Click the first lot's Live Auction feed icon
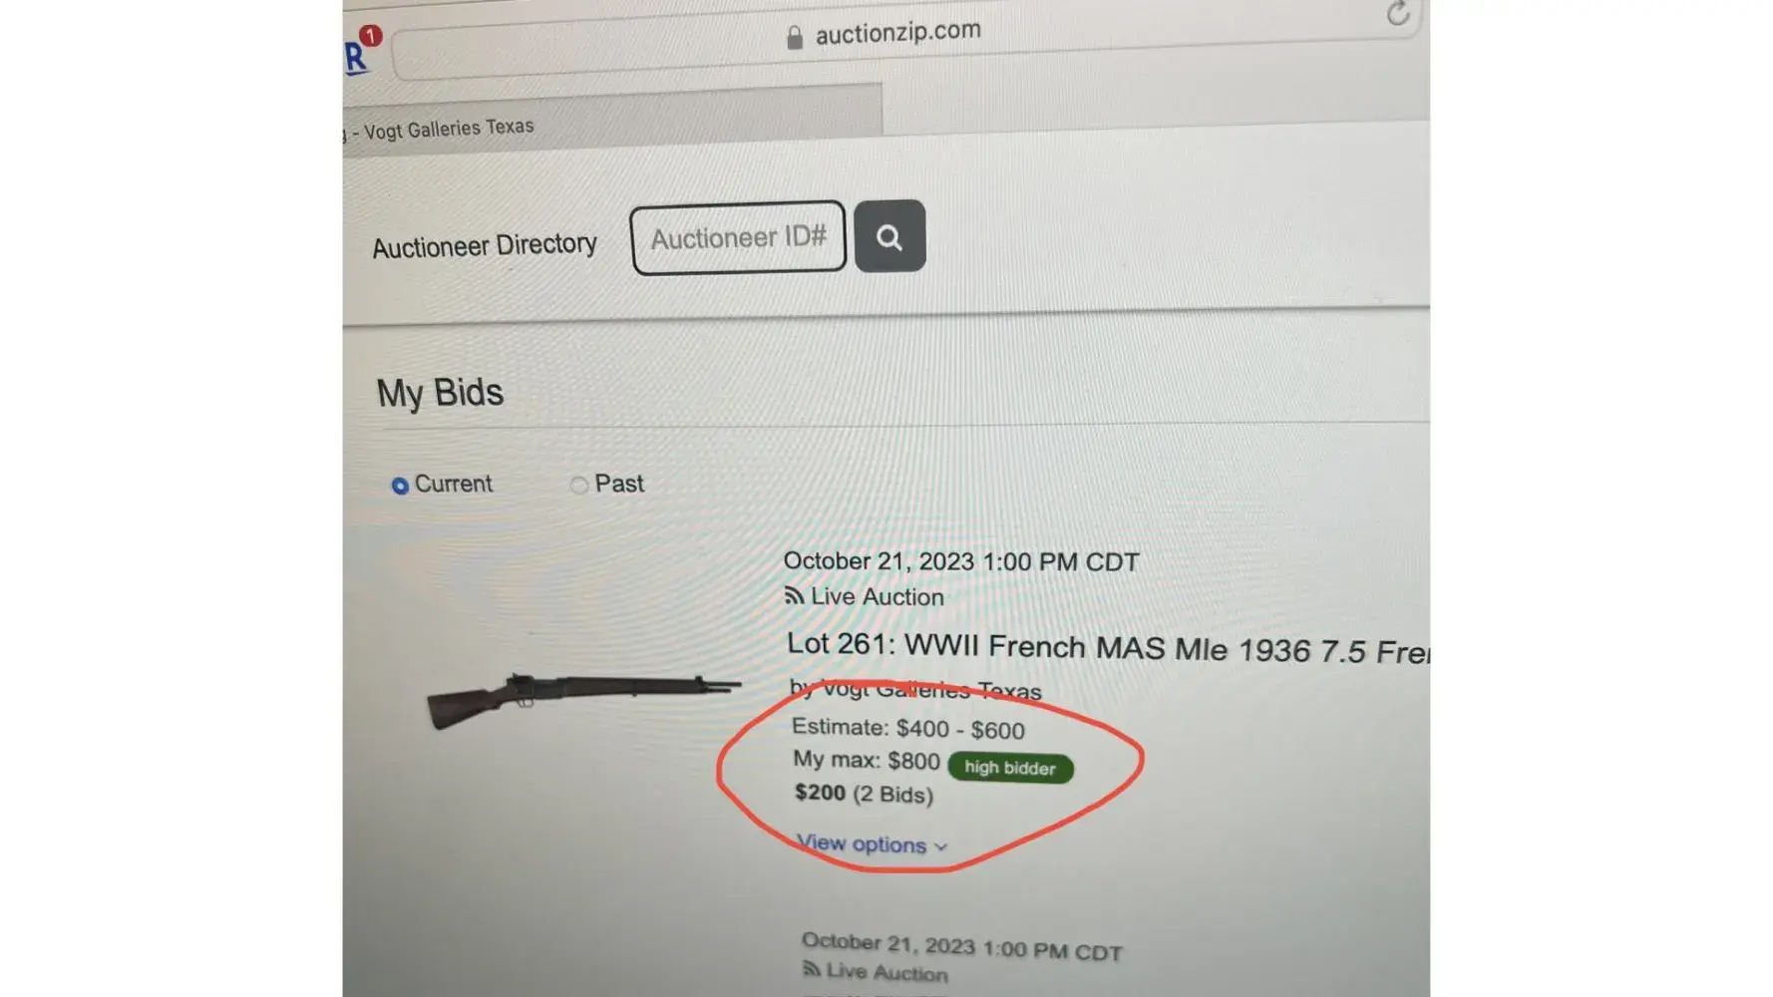 [x=794, y=595]
